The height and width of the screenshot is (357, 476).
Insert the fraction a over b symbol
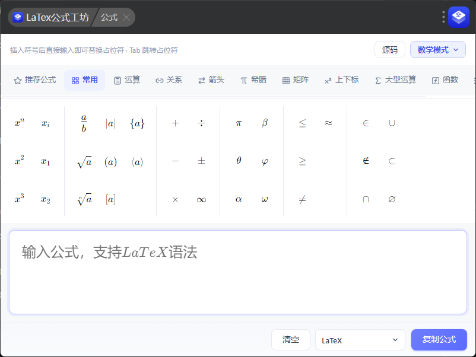coord(84,123)
